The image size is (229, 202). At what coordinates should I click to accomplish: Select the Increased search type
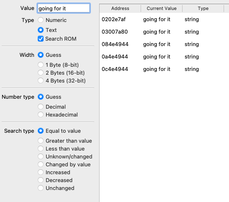(41, 172)
